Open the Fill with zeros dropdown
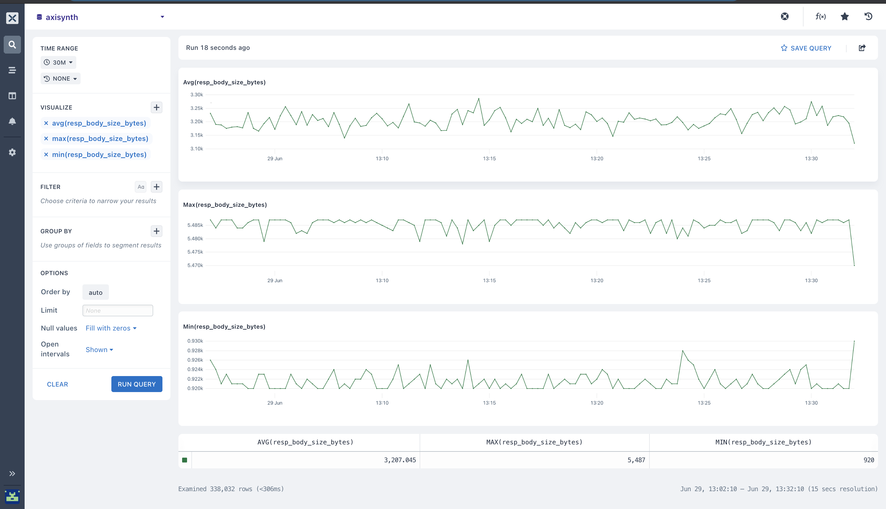This screenshot has height=509, width=886. (x=111, y=328)
